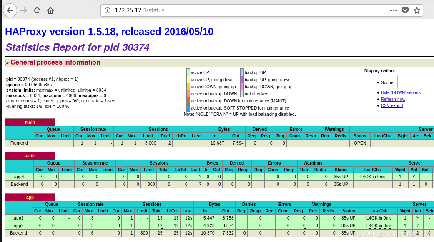Viewport: 434px width, 242px height.
Task: Show site information icon in address bar
Action: pos(108,10)
